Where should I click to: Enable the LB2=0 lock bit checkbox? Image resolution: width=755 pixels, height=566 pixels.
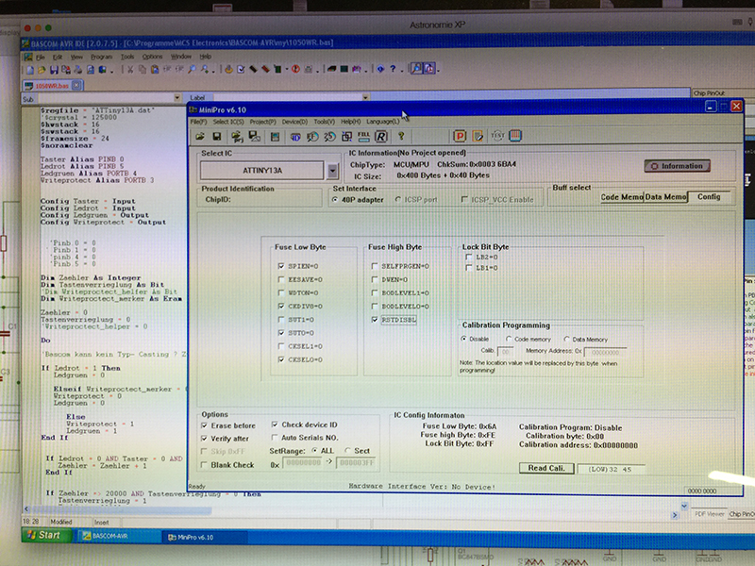coord(468,257)
